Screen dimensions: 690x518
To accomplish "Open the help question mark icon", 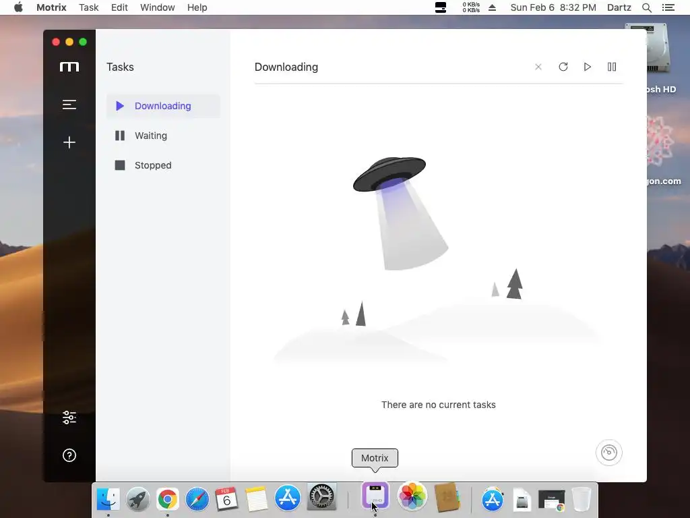I will (69, 455).
